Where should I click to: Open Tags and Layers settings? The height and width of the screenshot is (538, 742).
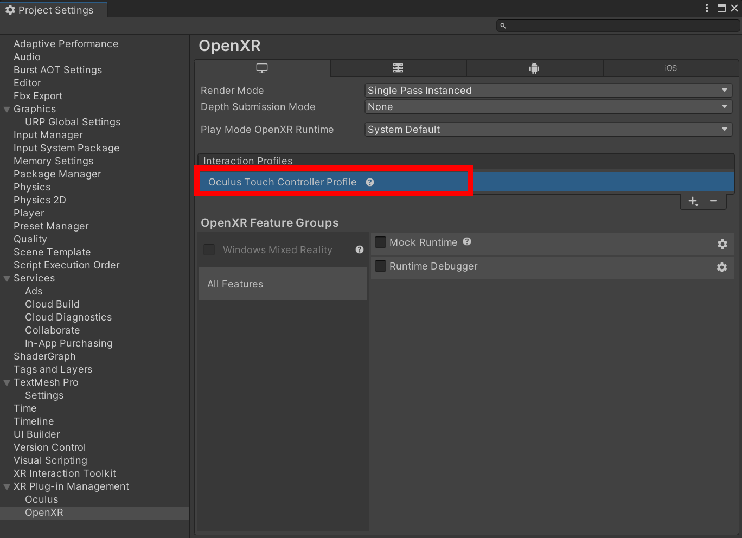53,369
